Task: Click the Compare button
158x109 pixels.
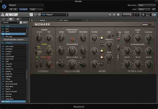Action: pos(23,9)
